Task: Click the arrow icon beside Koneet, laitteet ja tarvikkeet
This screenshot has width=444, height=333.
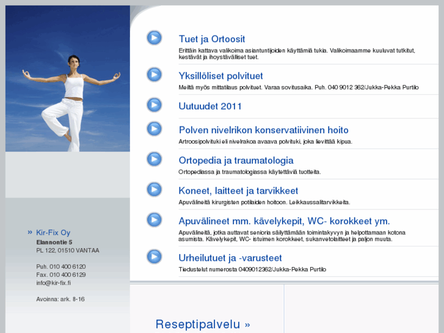Action: (154, 189)
